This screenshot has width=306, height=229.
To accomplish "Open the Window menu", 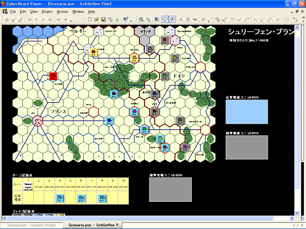I will (x=78, y=12).
